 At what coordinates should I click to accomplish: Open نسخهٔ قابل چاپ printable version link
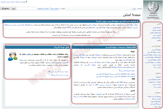coord(156,104)
